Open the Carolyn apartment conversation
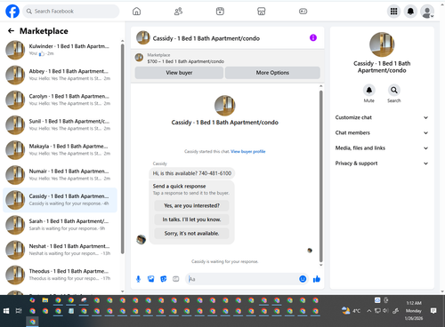The image size is (445, 327). tap(60, 100)
